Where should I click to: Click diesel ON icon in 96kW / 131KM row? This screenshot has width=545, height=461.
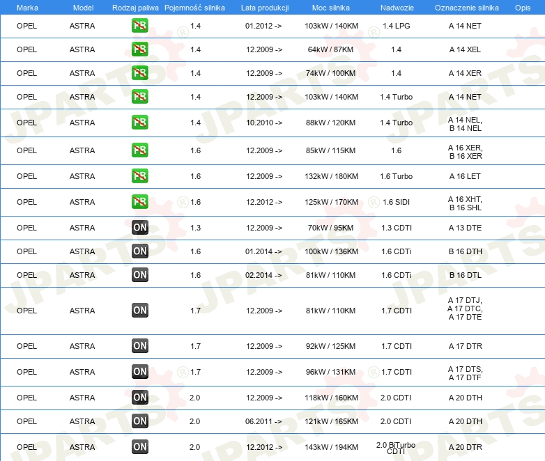coord(140,371)
